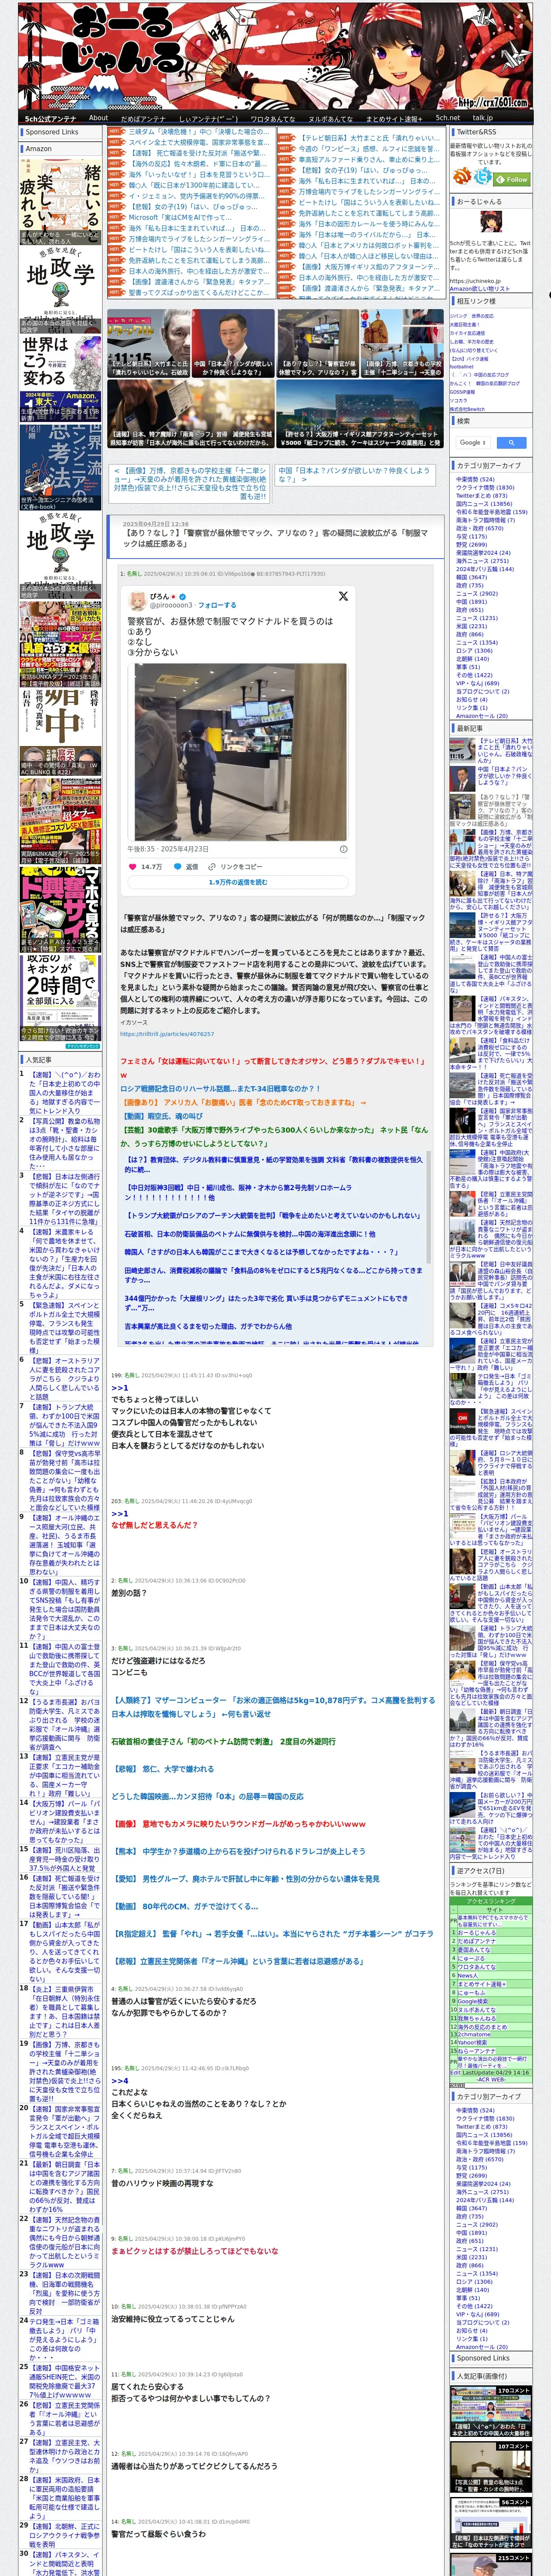Viewport: 551px width, 2576px height.
Task: Open the article title ありなし警察官が昼休憩でマック
Action: (x=275, y=538)
